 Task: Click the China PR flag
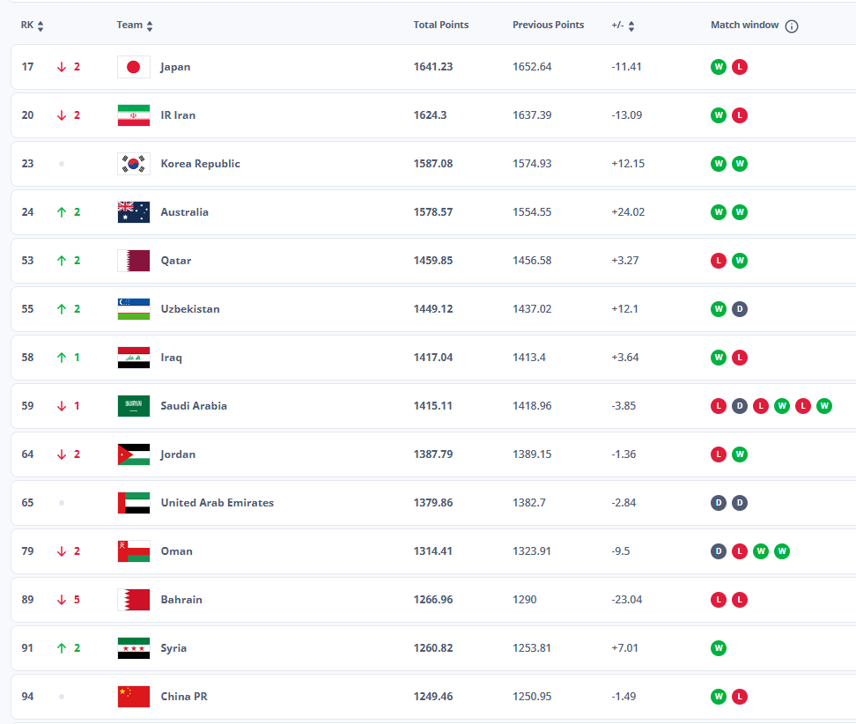coord(134,697)
